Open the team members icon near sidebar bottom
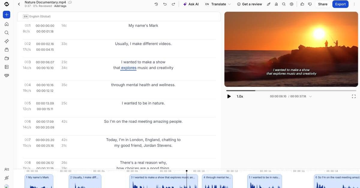Viewport: 360px width, 188px height. coord(7,169)
